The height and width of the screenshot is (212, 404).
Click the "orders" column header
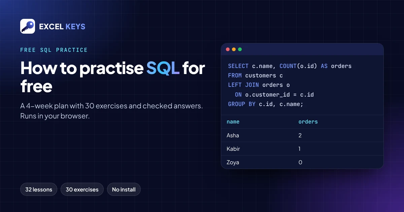tap(308, 122)
